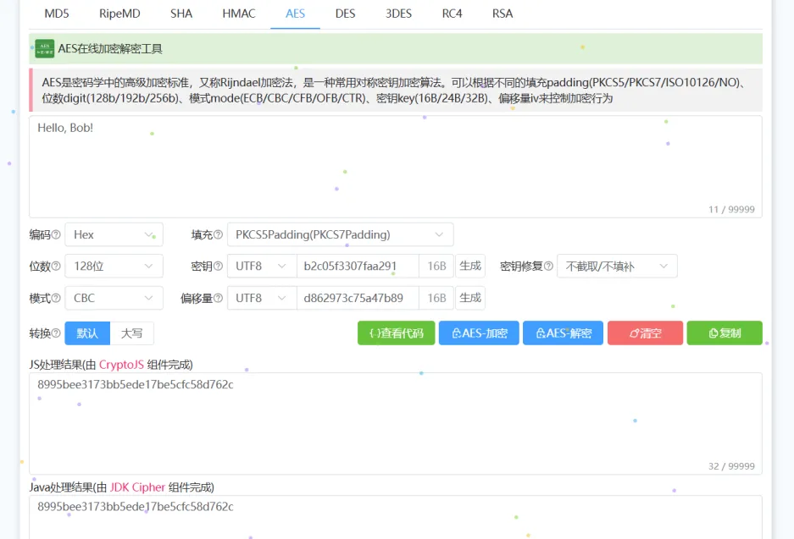
Task: Select the 大写 uppercase conversion option
Action: tap(131, 333)
